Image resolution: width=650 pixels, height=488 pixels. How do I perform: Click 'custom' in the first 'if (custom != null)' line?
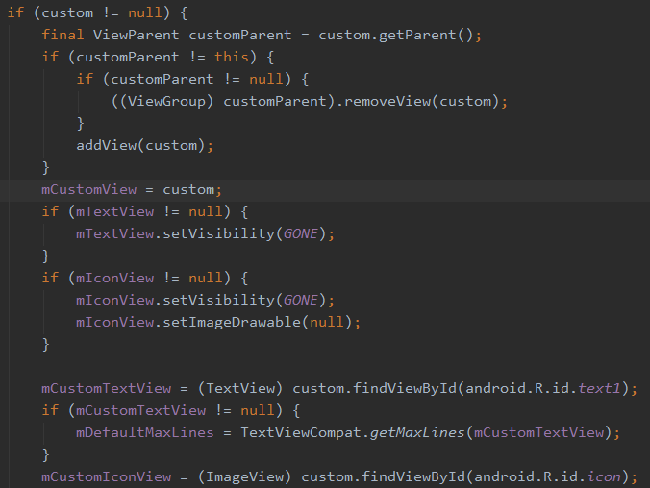(67, 12)
